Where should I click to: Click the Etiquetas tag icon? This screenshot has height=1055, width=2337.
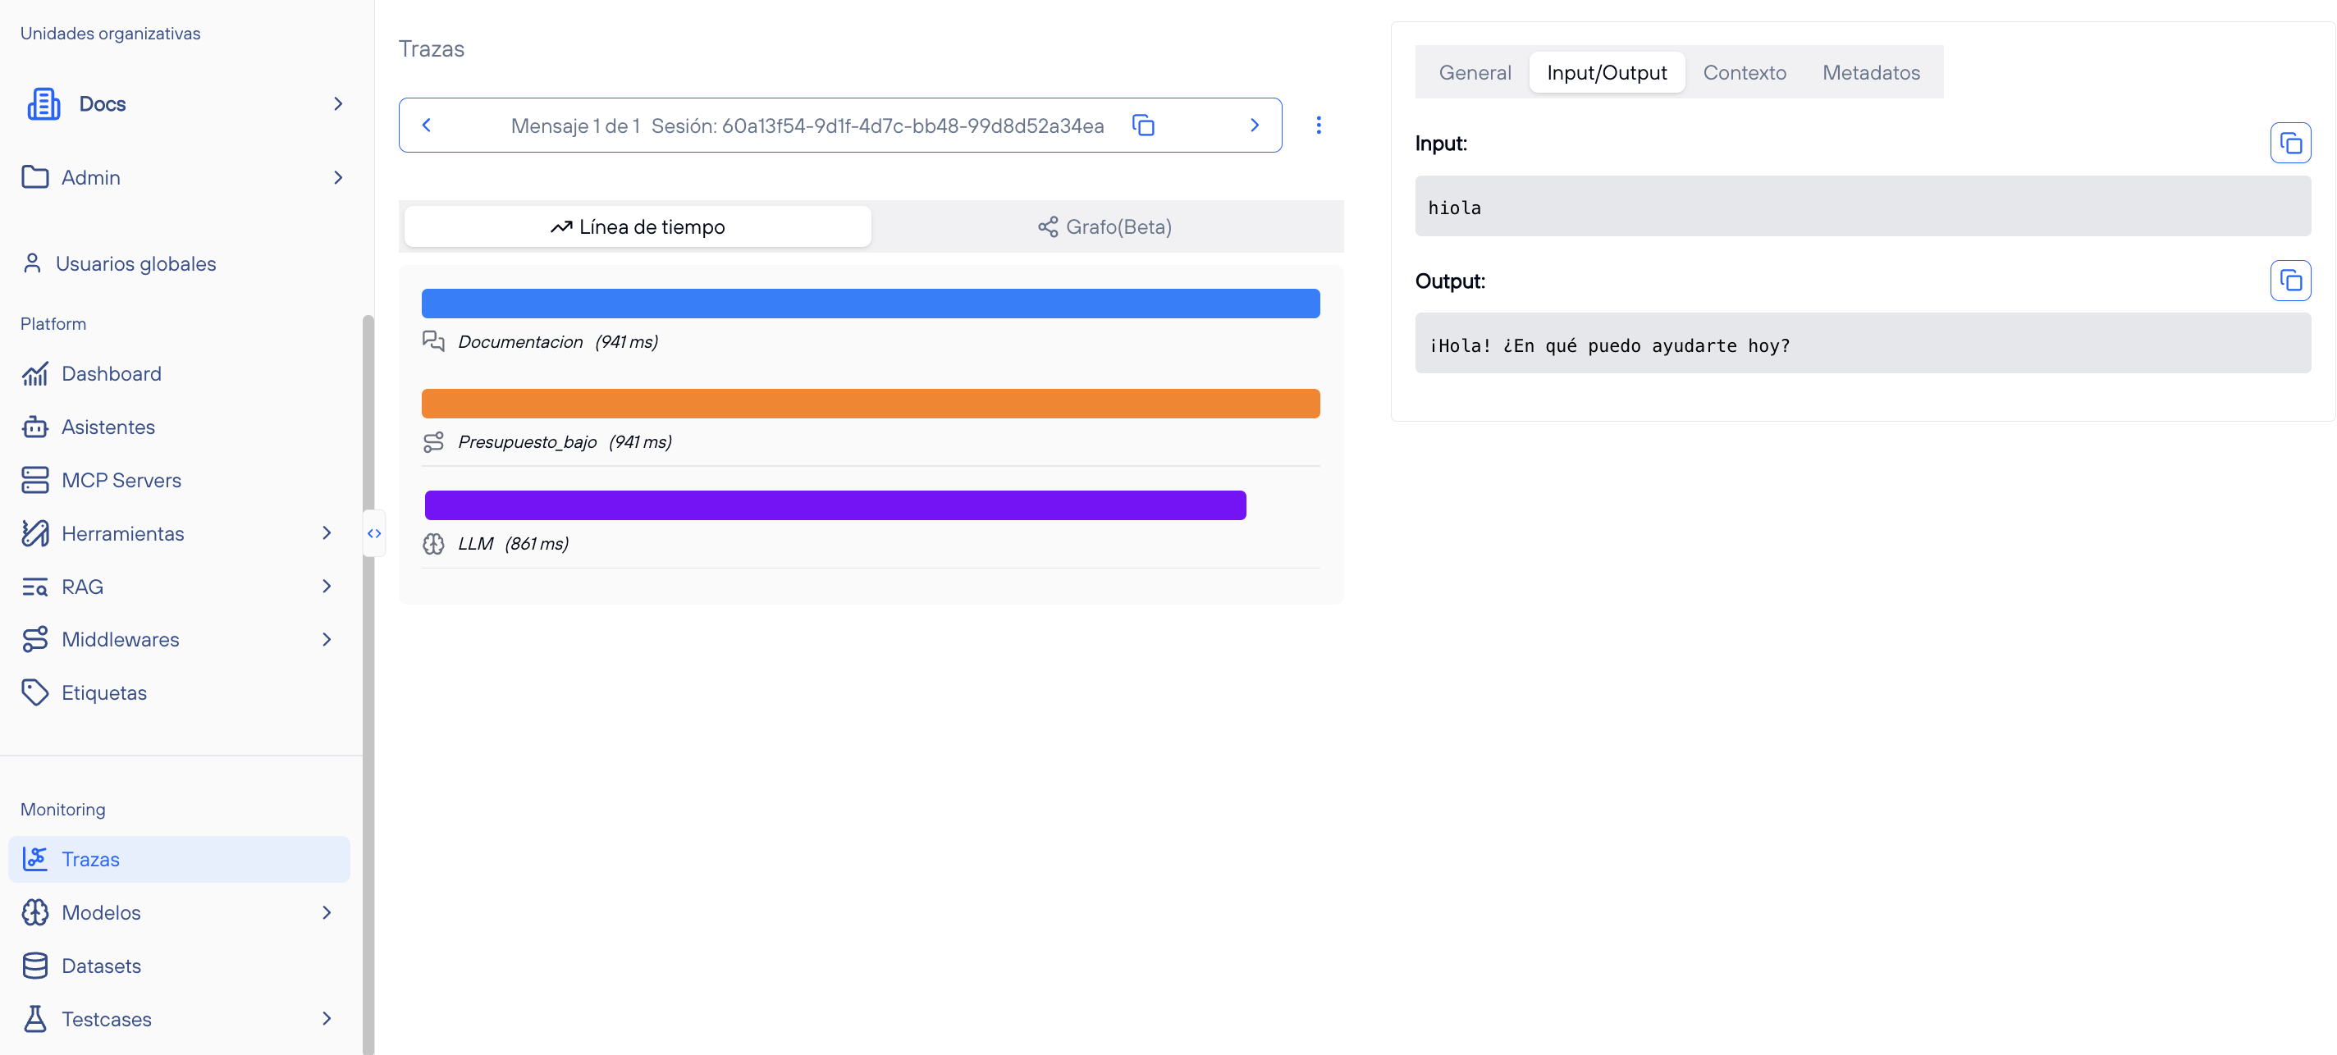coord(34,692)
